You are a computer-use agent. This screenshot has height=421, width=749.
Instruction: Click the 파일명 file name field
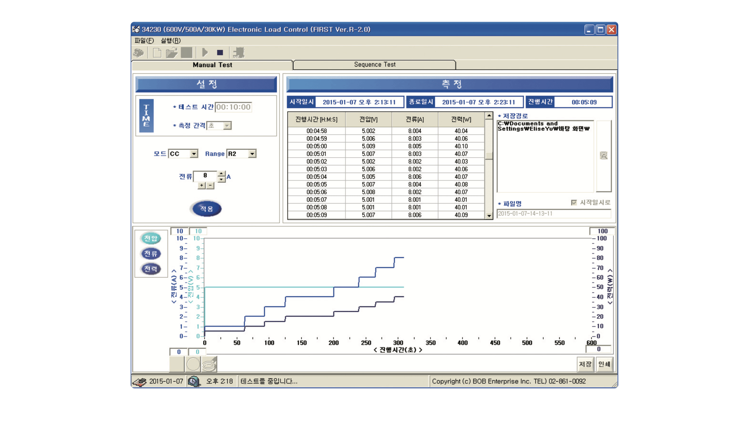(554, 214)
